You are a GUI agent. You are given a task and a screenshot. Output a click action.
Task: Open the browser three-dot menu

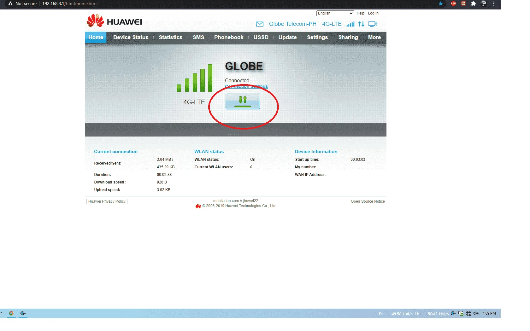pos(494,4)
